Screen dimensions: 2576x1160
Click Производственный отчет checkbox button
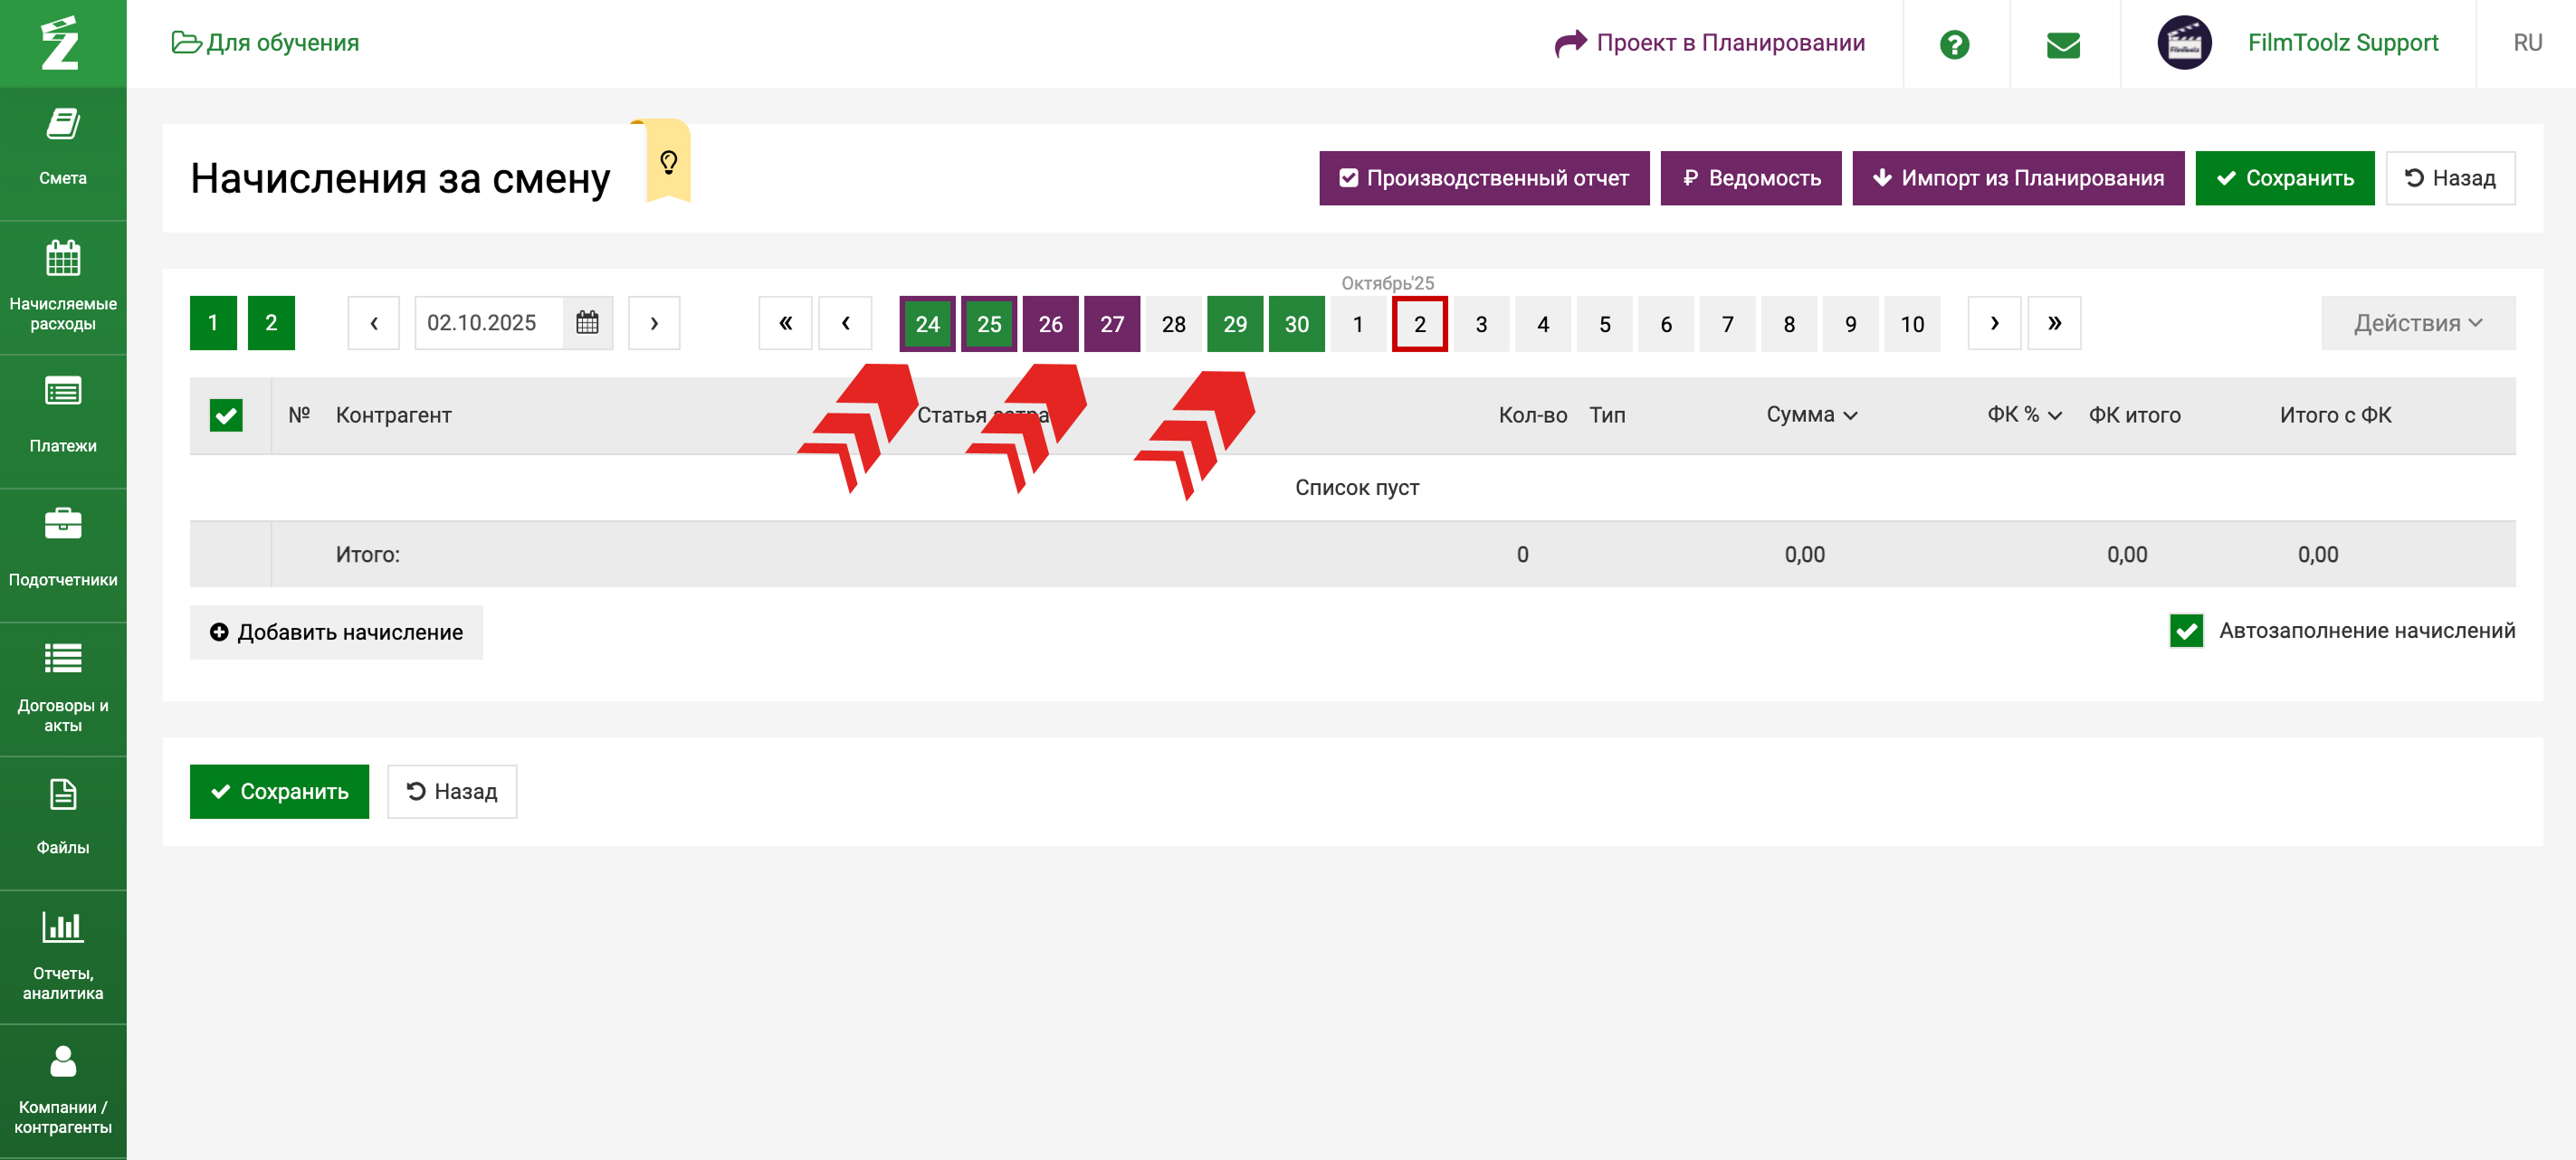[1484, 178]
